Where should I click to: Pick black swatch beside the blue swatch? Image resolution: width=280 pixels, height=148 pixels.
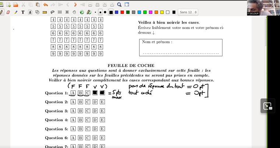point(111,12)
